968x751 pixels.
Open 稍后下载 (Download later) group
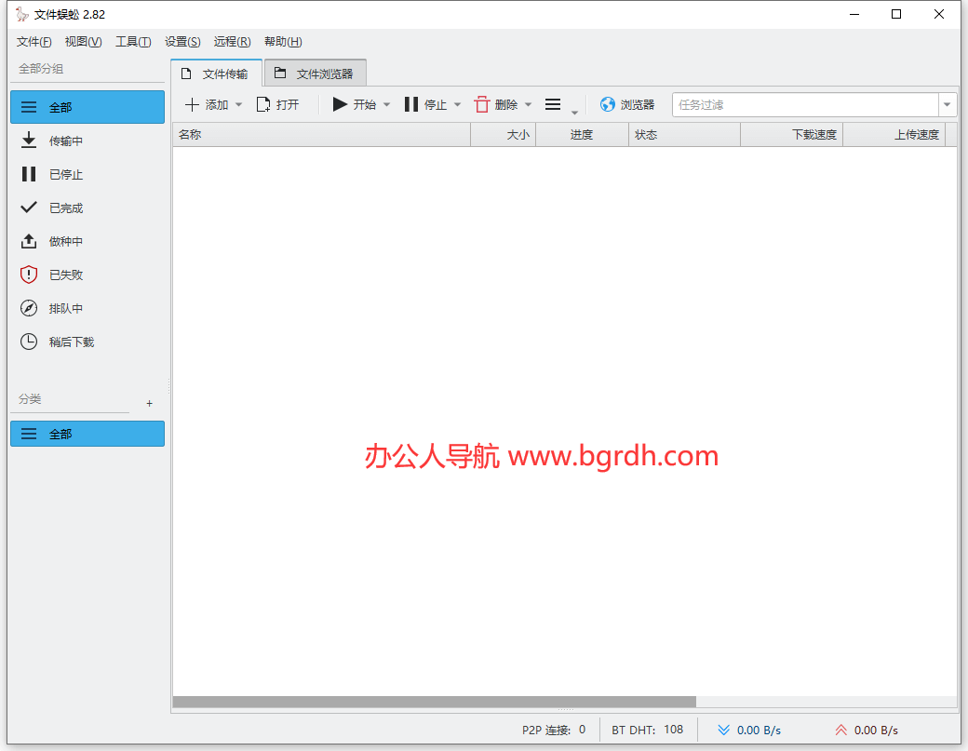[71, 342]
